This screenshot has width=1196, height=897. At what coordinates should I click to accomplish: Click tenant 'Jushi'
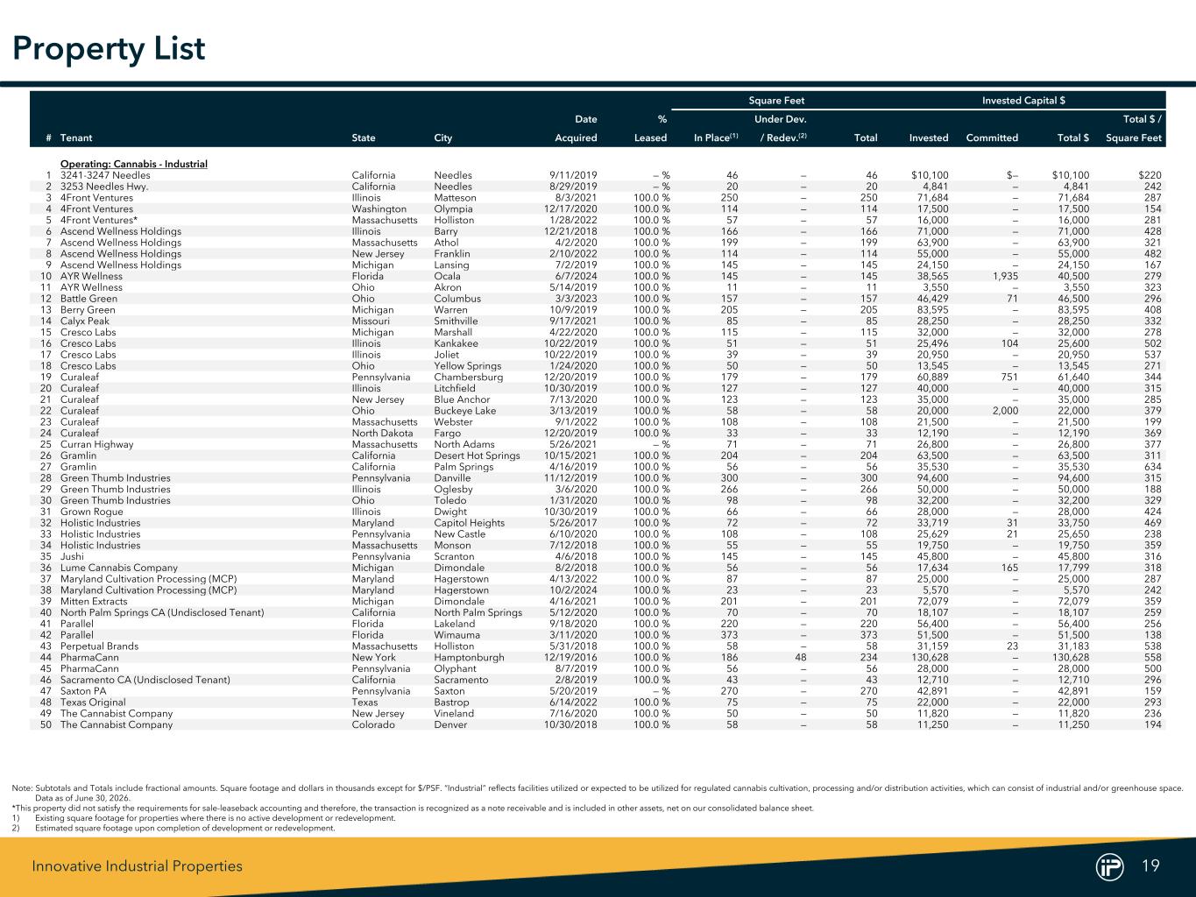point(73,556)
